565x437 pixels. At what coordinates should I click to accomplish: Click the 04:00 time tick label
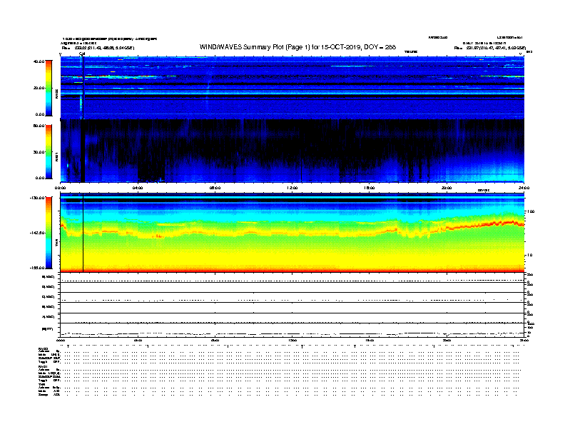tap(138, 188)
